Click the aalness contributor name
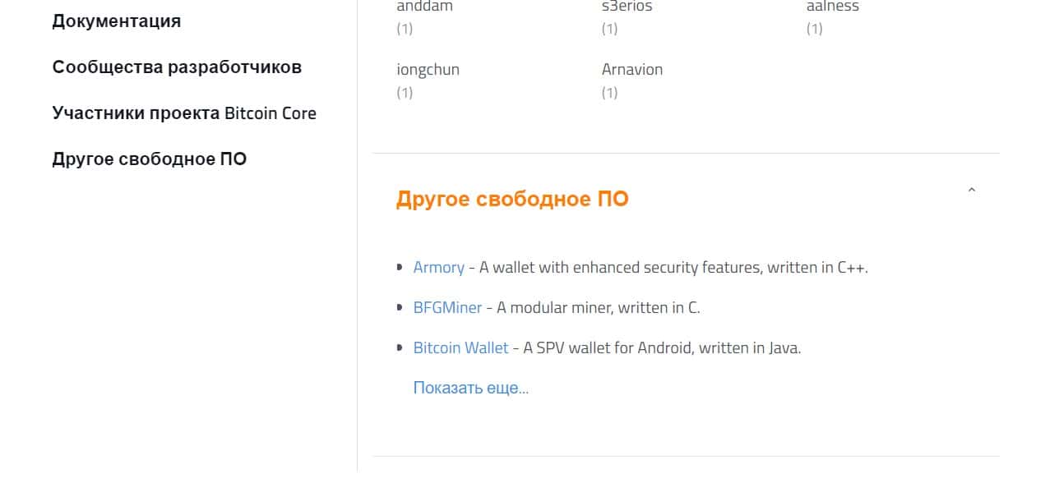Screen dimensions: 1045x483 (832, 7)
